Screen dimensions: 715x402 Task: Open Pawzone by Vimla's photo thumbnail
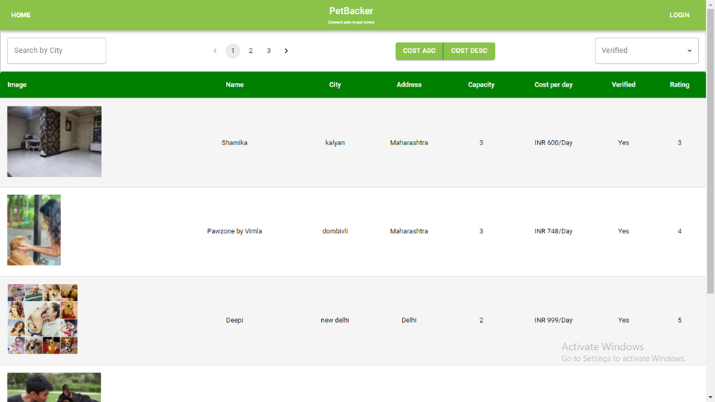[34, 230]
